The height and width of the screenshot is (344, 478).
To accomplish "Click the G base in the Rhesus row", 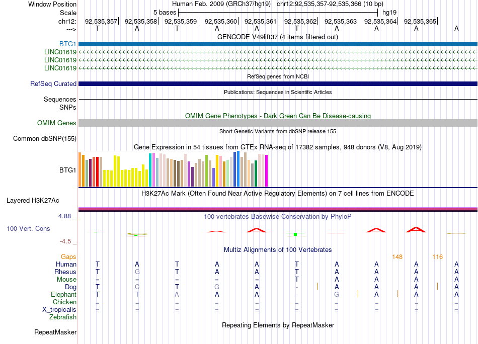I will coord(137,272).
